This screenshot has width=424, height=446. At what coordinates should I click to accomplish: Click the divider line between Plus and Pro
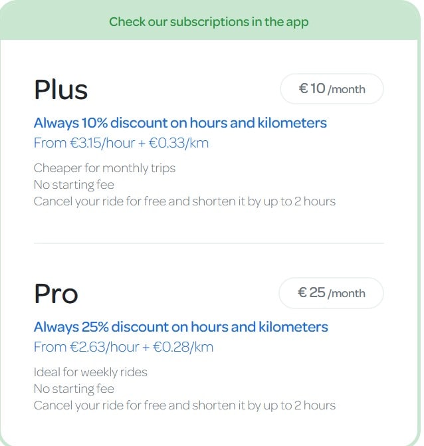click(x=209, y=243)
